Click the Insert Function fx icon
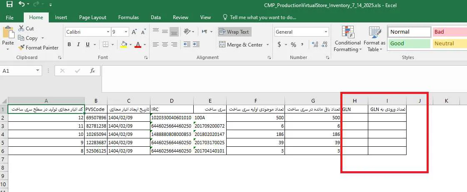 92,71
